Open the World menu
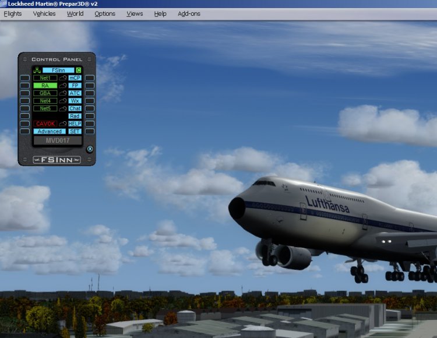Screen dimensions: 437x338 [x=75, y=13]
